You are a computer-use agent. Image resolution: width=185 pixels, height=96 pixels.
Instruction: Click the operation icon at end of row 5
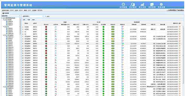pyautogui.click(x=180, y=36)
